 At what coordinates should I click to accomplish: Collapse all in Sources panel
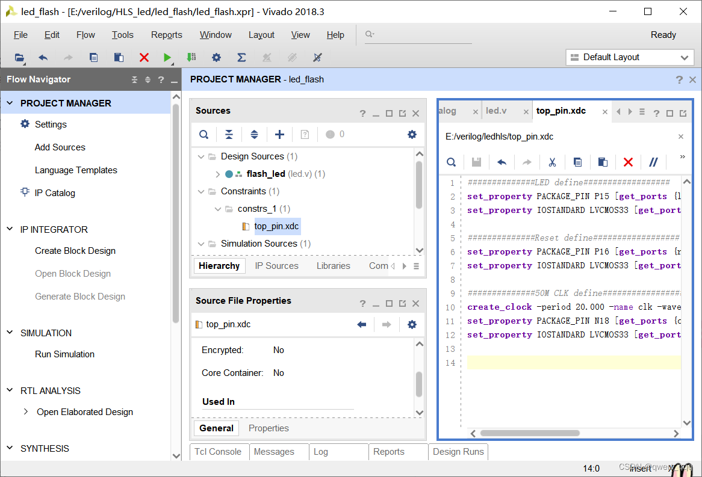click(x=229, y=134)
